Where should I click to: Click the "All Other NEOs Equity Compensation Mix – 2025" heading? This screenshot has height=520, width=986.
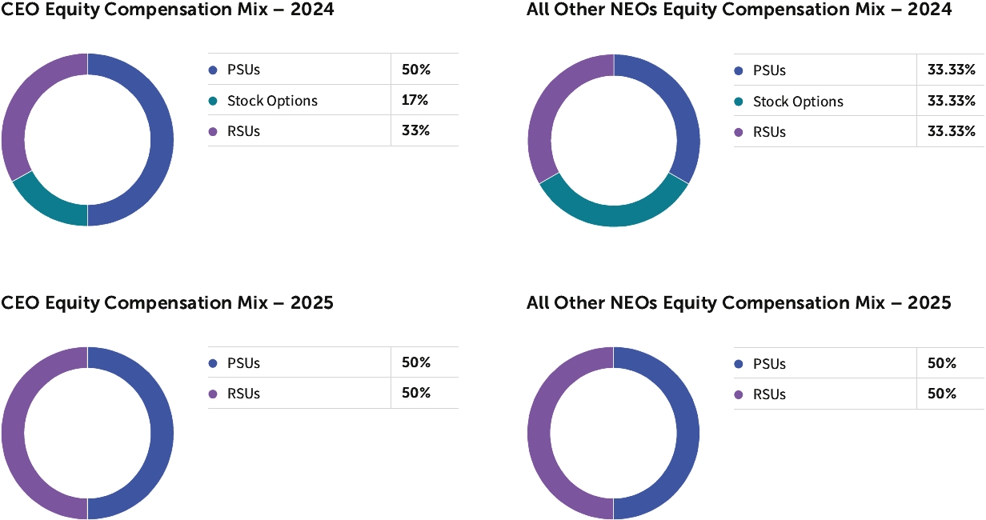tap(739, 303)
